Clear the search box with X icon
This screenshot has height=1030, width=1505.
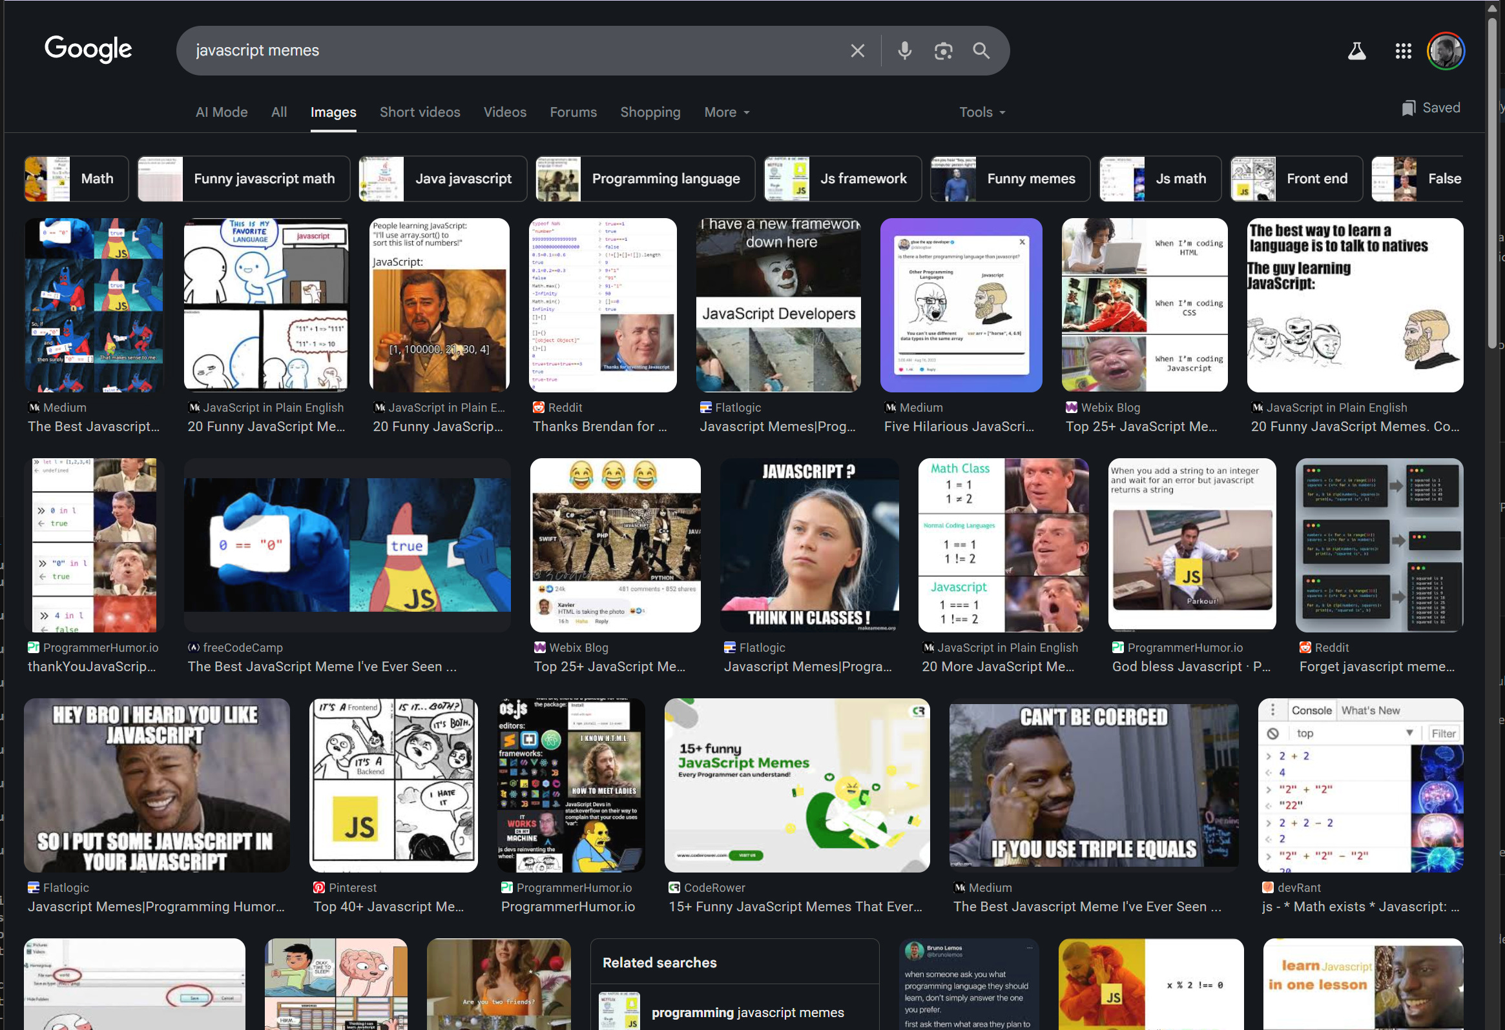[857, 50]
